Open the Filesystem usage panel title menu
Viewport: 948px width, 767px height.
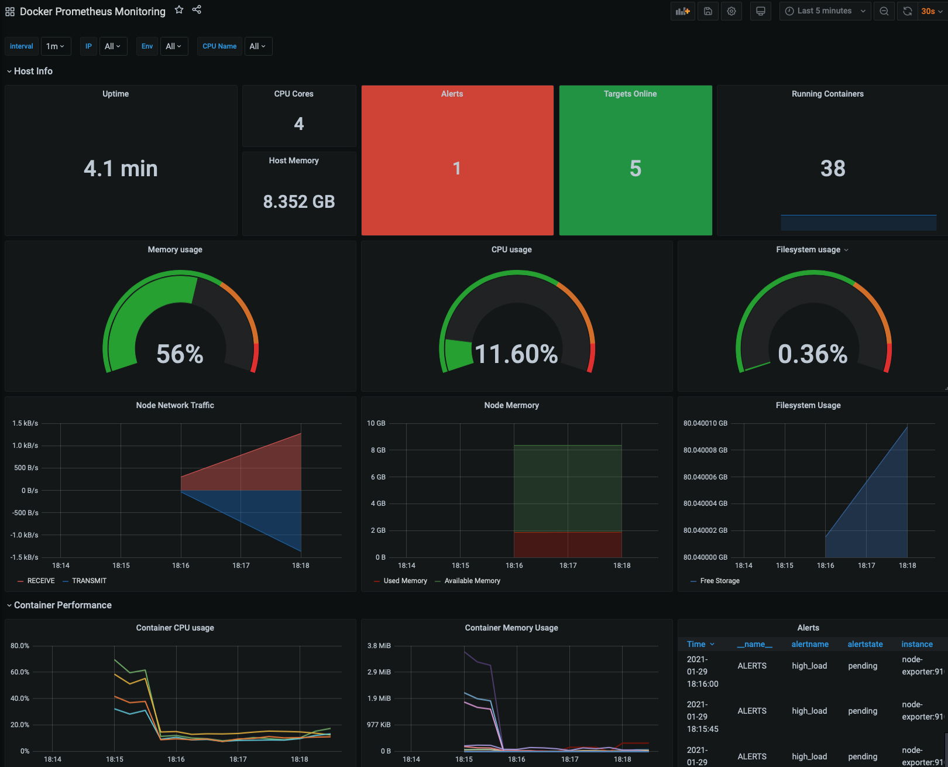tap(812, 249)
